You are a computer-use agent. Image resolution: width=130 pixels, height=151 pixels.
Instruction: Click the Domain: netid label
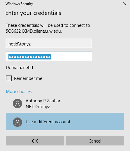tap(20, 68)
